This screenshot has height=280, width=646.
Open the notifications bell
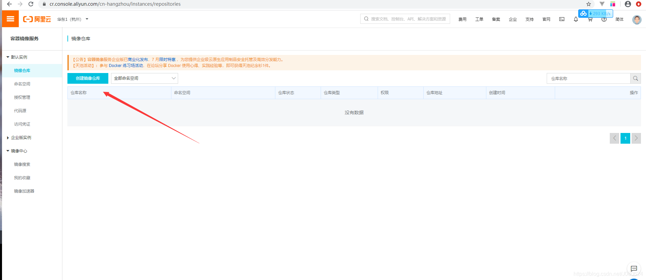576,19
